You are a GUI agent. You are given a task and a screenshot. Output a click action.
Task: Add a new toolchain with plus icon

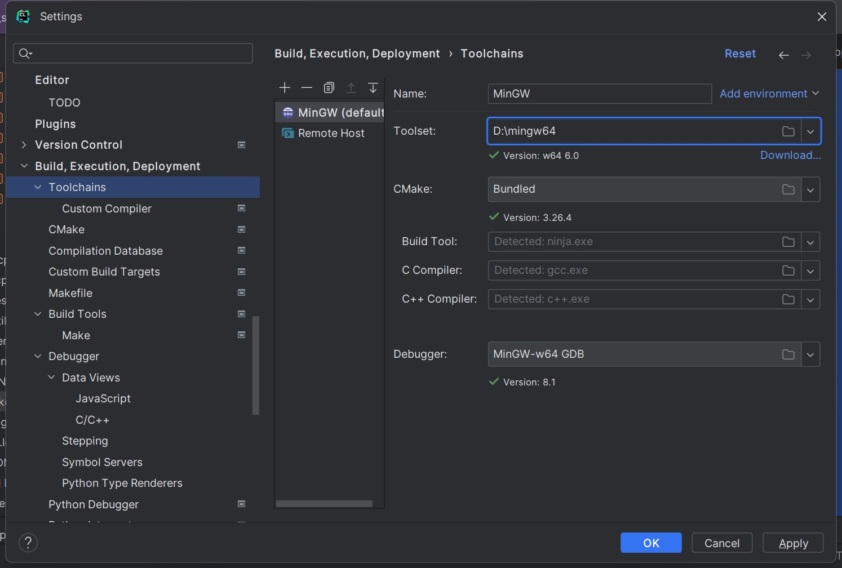(285, 87)
